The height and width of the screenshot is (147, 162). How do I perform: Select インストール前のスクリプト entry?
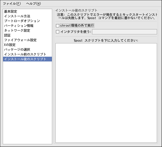coord(25,54)
